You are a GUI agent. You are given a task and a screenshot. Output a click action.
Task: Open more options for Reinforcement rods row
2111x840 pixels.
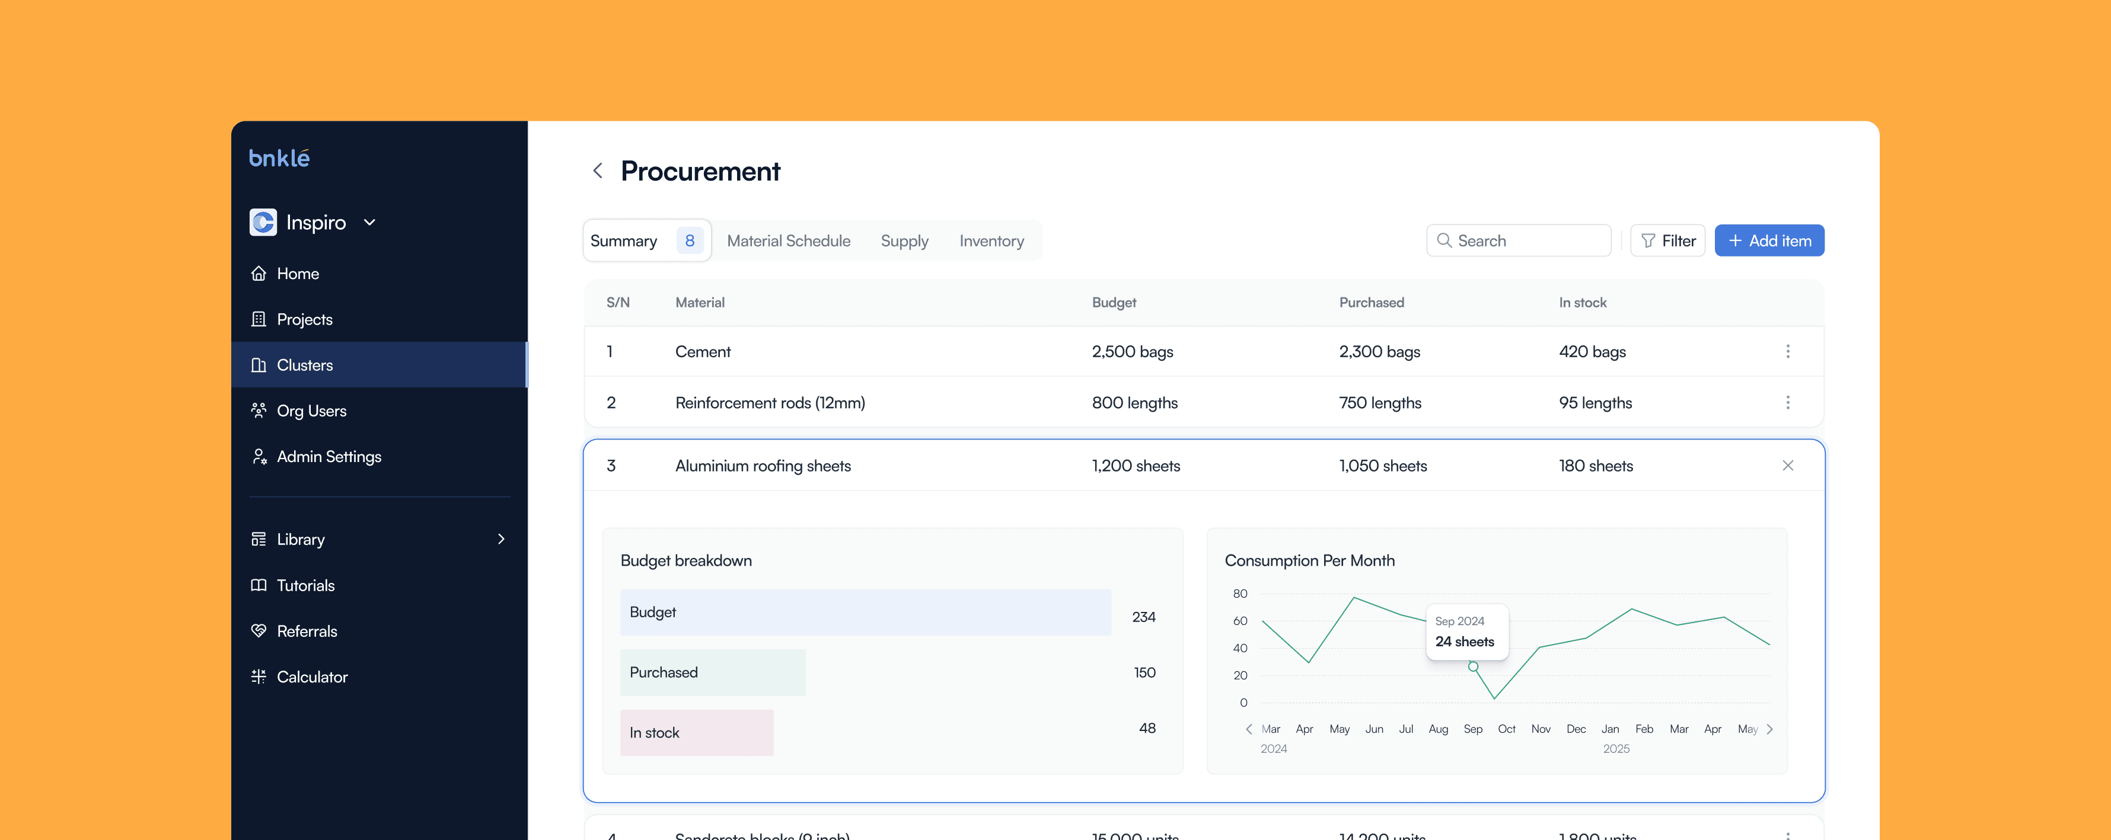click(x=1787, y=402)
